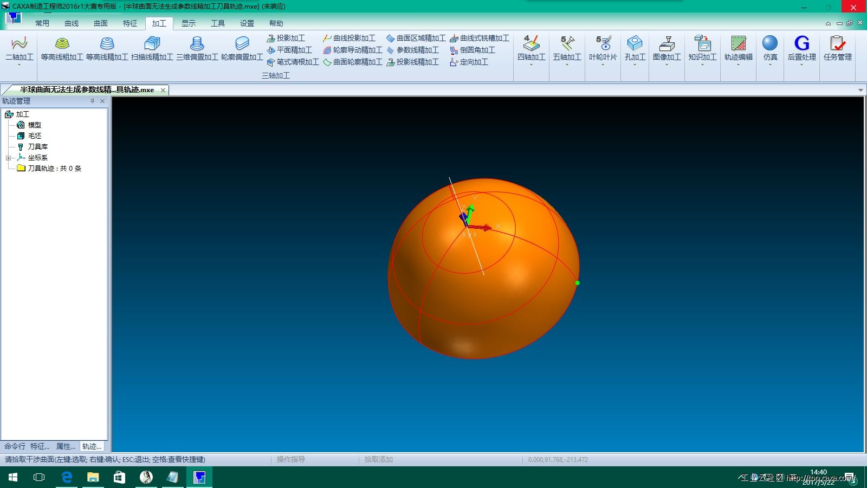Switch to 设置 ribbon tab
The height and width of the screenshot is (488, 867).
(247, 23)
